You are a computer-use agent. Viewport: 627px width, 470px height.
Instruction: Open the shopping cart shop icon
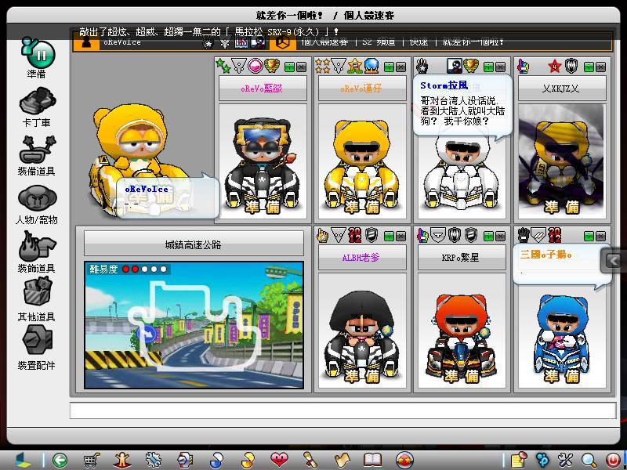(92, 461)
